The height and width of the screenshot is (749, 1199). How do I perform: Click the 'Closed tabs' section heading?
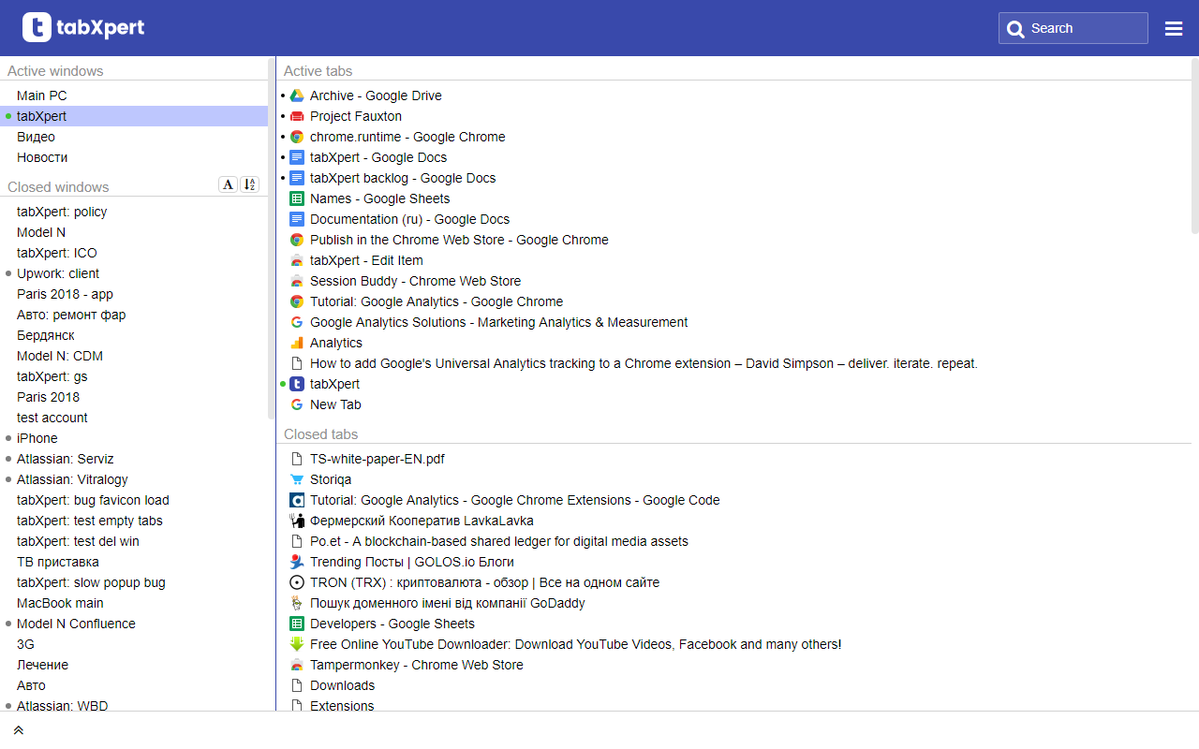(321, 434)
